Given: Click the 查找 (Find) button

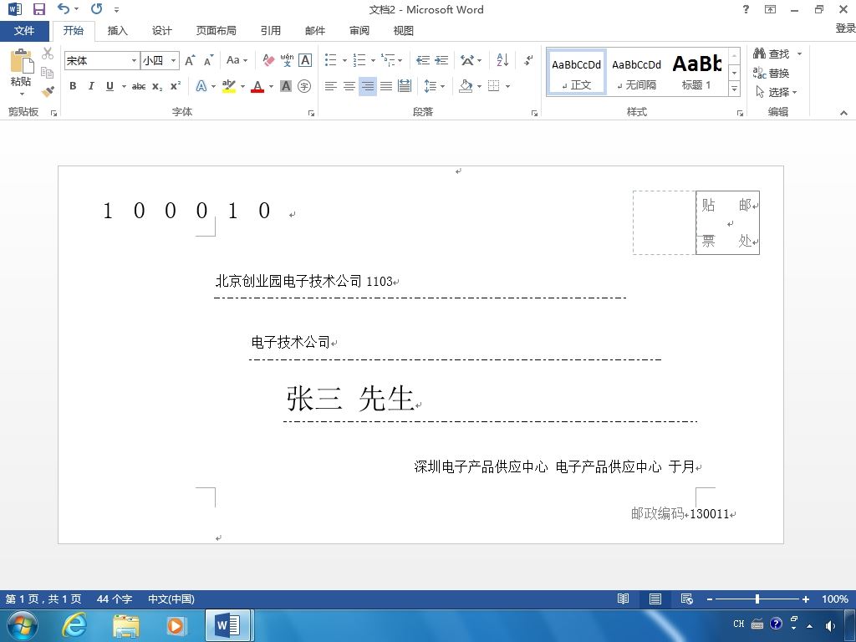Looking at the screenshot, I should (x=772, y=53).
